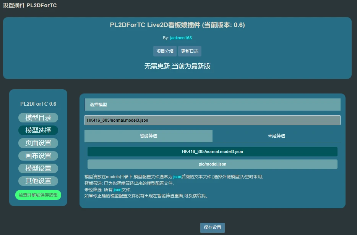
Task: Switch to the 智能筛选 tab
Action: [148, 136]
